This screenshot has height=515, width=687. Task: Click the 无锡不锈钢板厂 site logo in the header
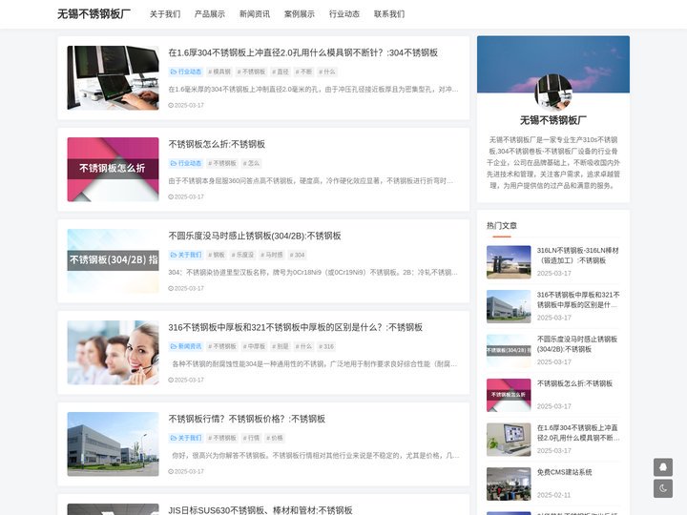point(94,14)
